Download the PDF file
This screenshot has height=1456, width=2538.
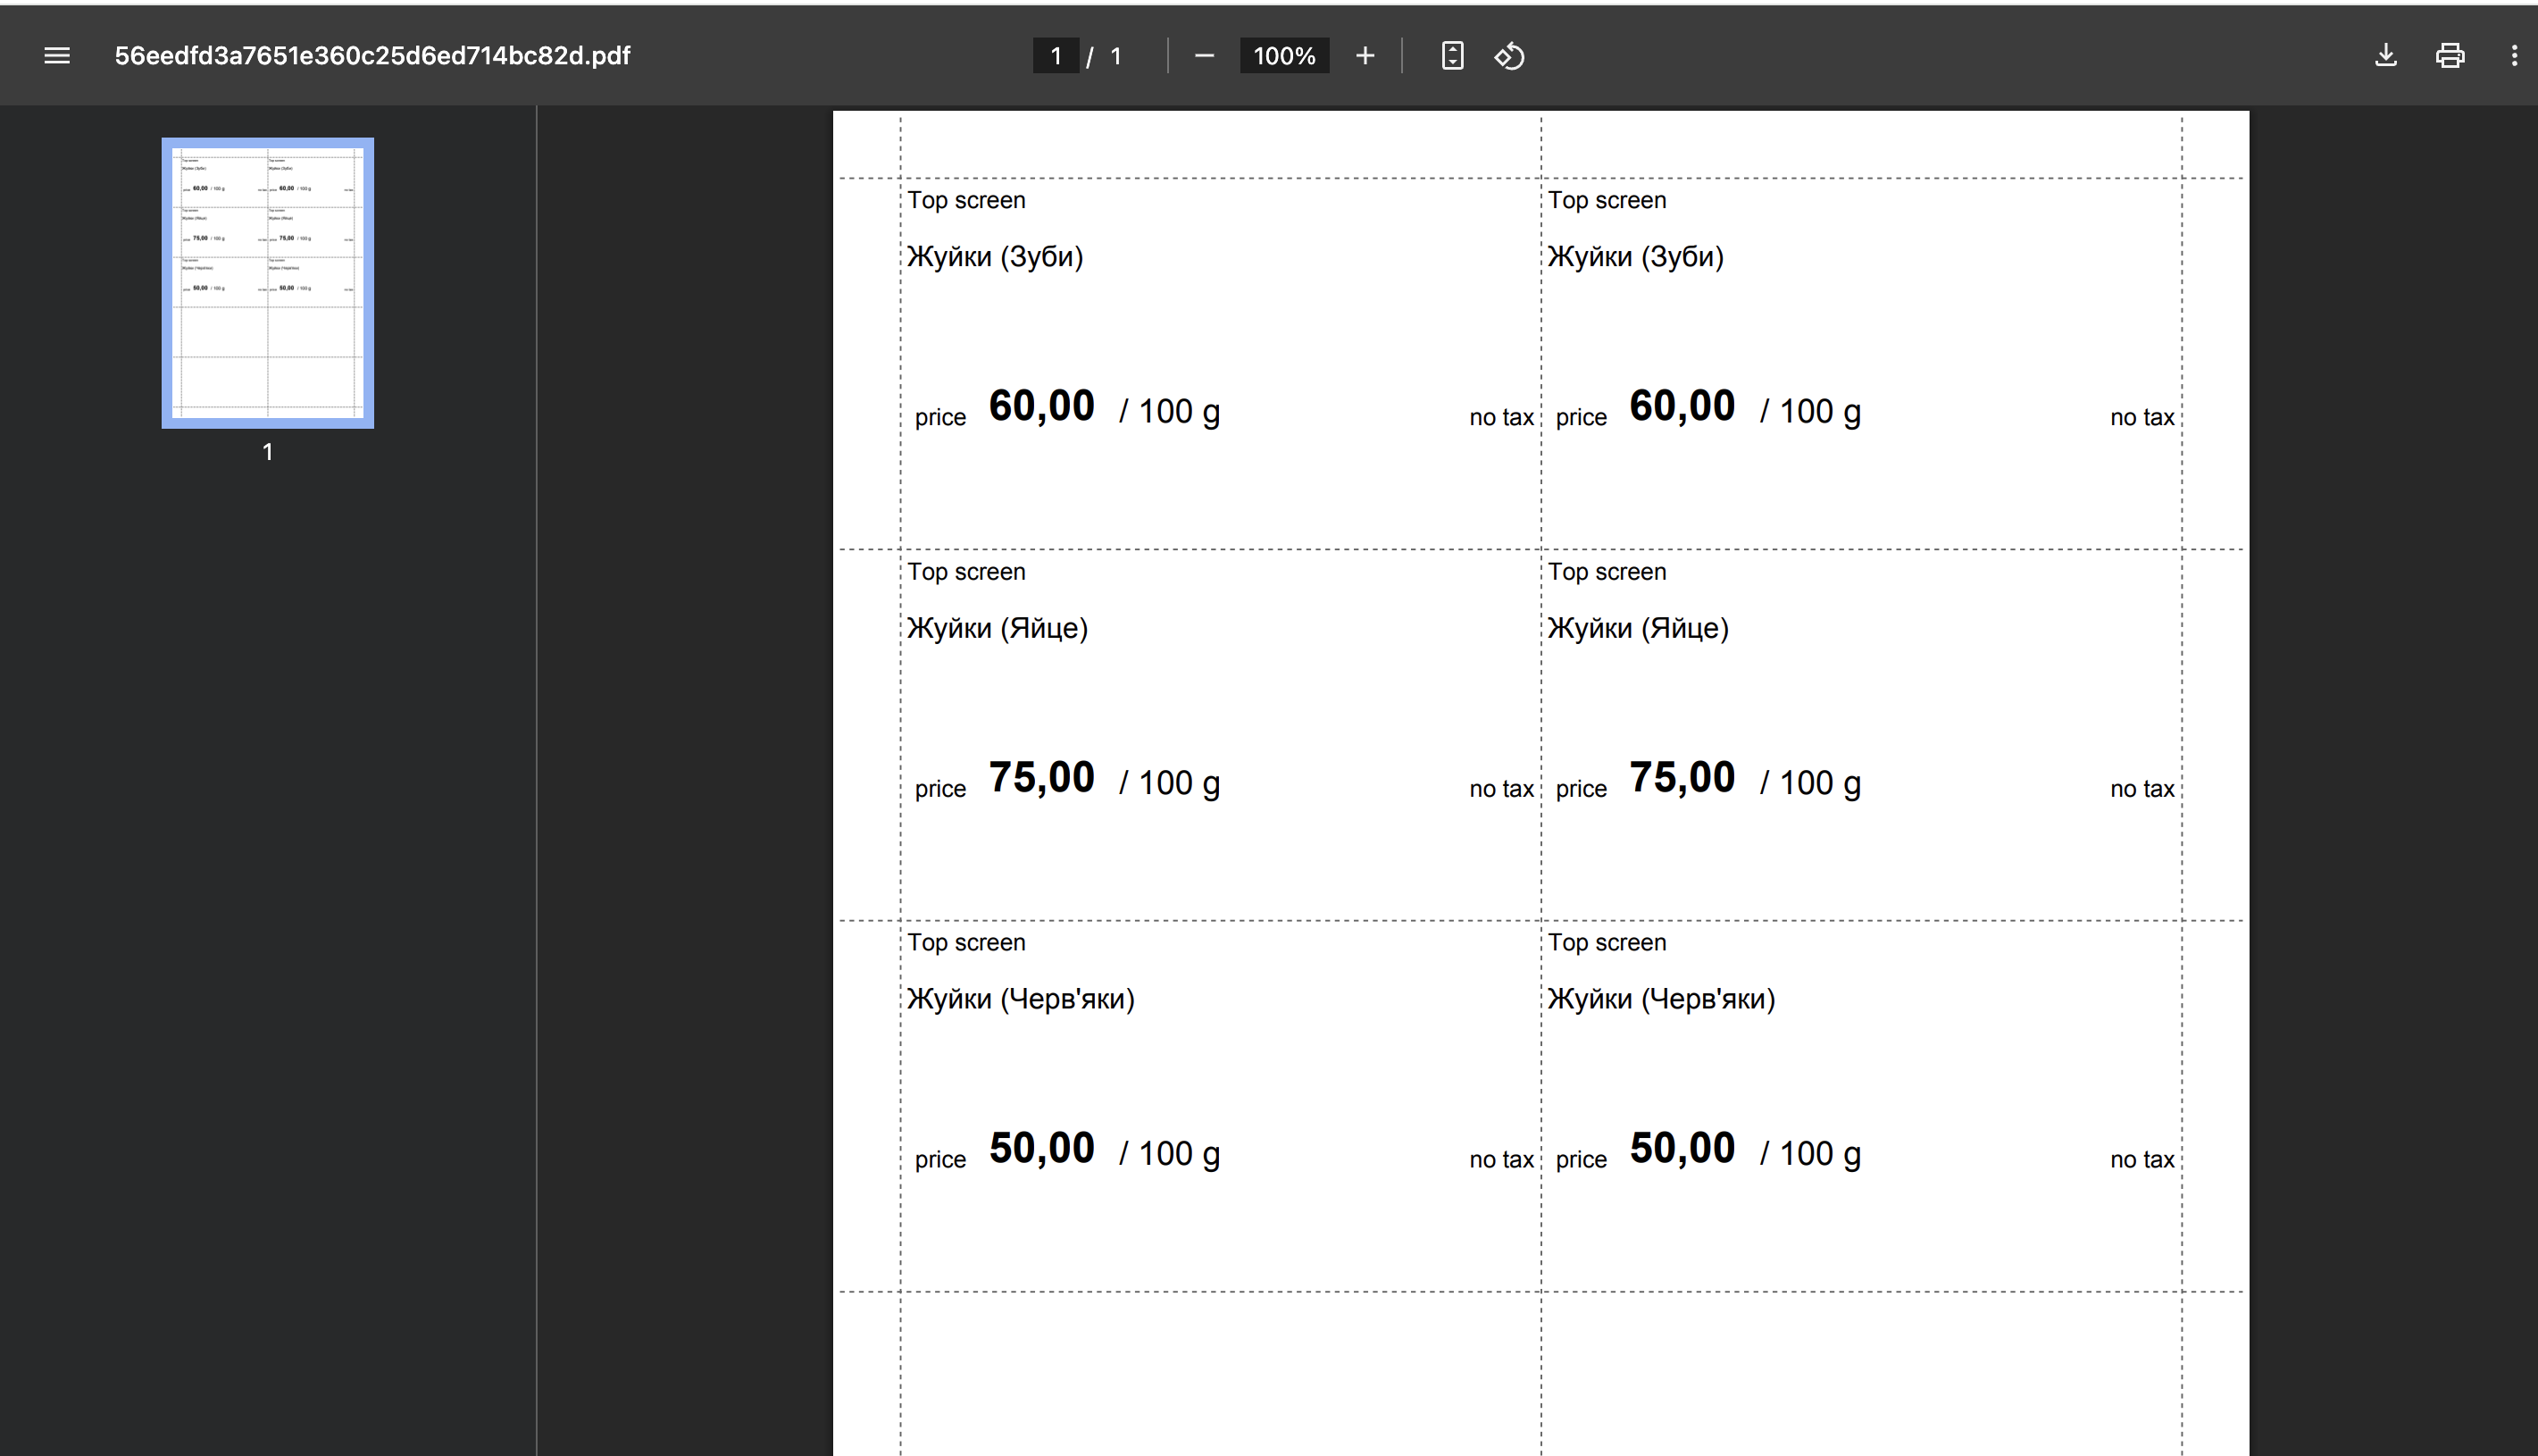click(2385, 55)
